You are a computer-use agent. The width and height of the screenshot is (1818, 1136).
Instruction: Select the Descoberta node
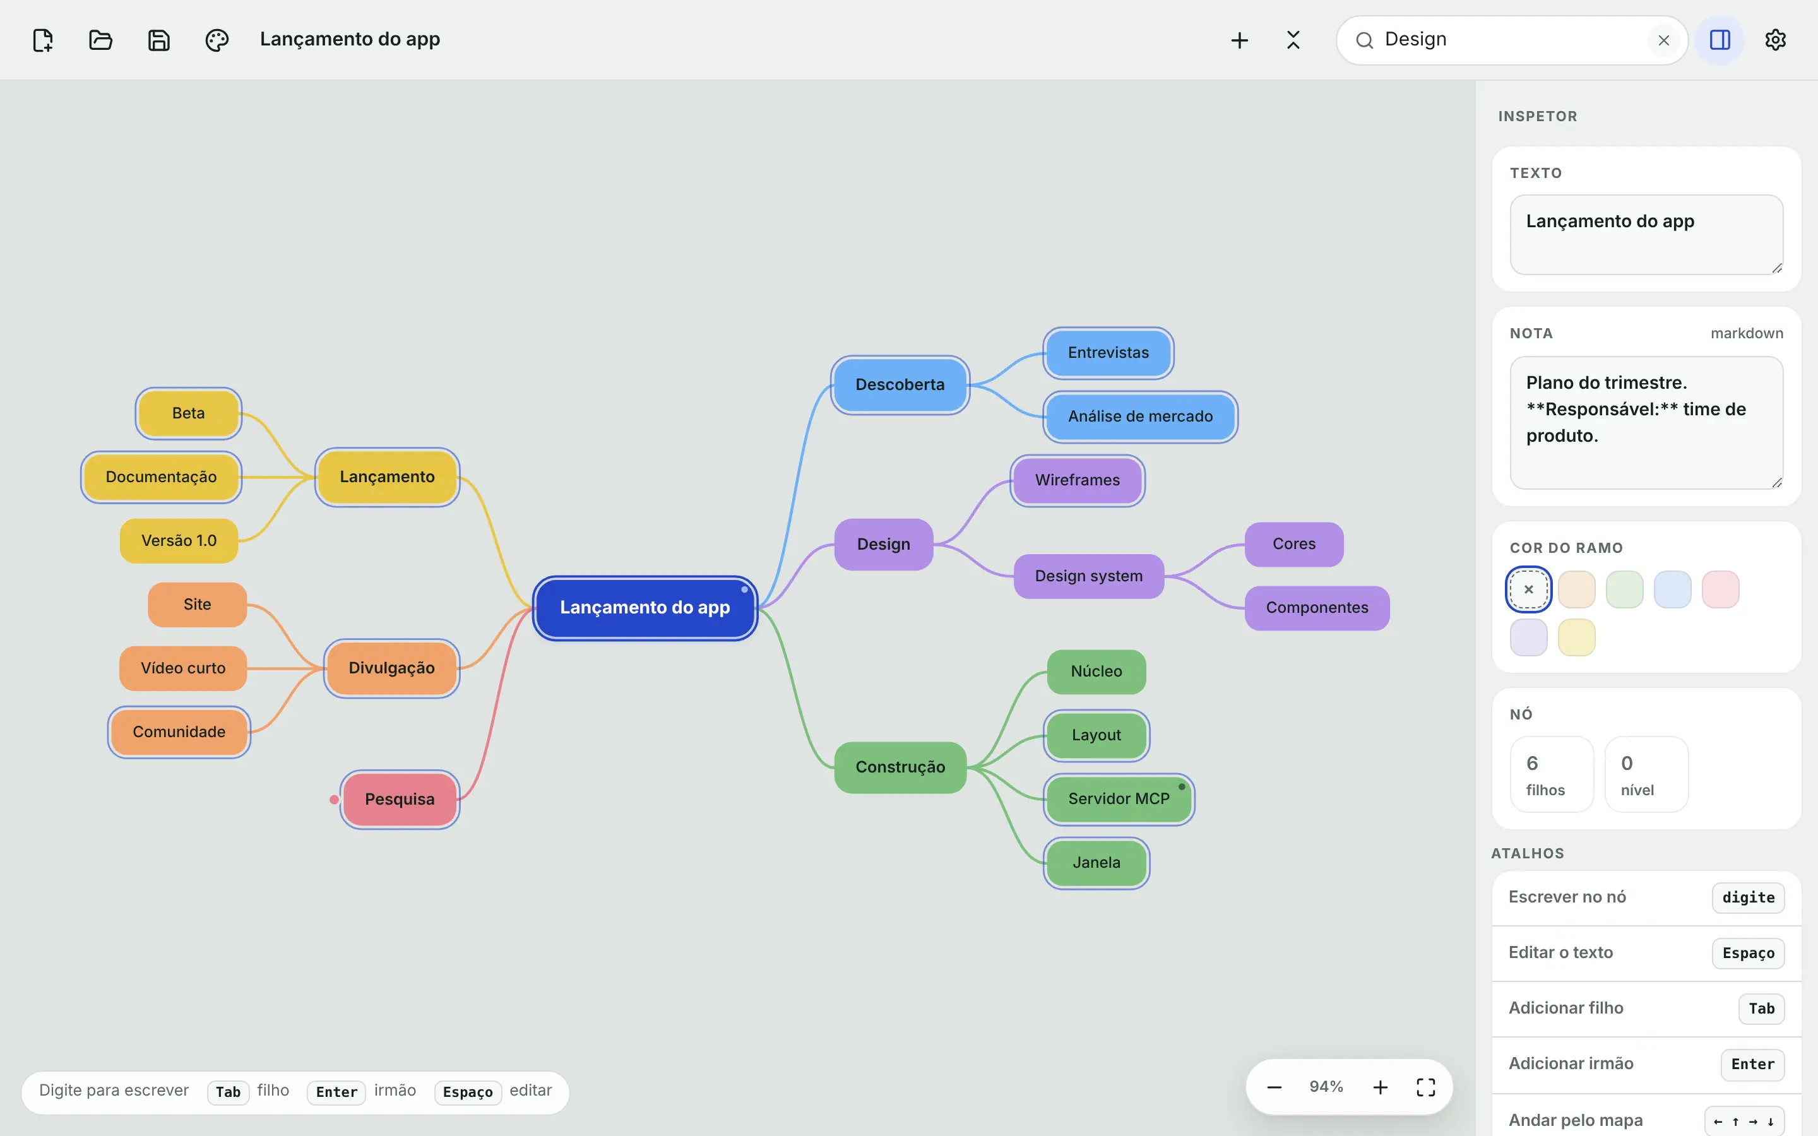[900, 385]
